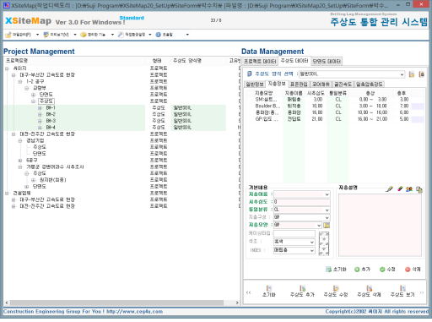Click the pattern picker icon beside 지층모양
This screenshot has width=432, height=322.
[x=327, y=226]
